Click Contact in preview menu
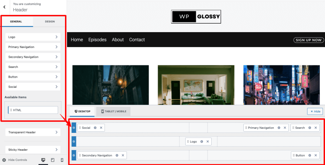 137,39
